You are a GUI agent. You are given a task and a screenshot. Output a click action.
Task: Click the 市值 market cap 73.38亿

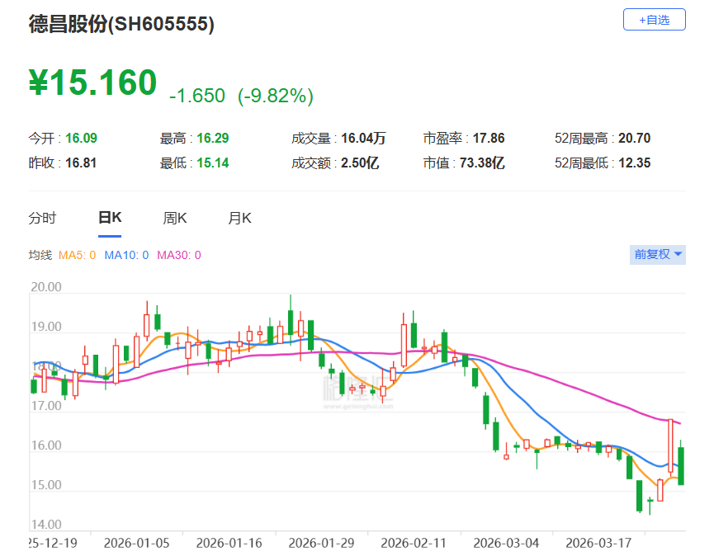coord(482,163)
